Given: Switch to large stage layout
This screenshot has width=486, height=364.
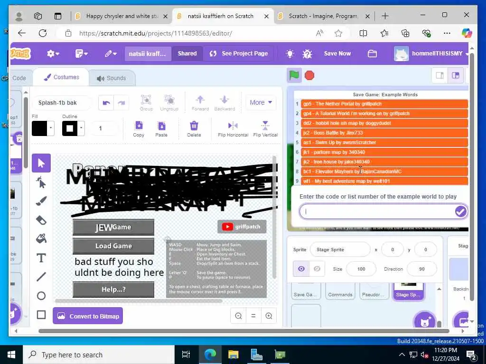Looking at the screenshot, I should tap(455, 75).
